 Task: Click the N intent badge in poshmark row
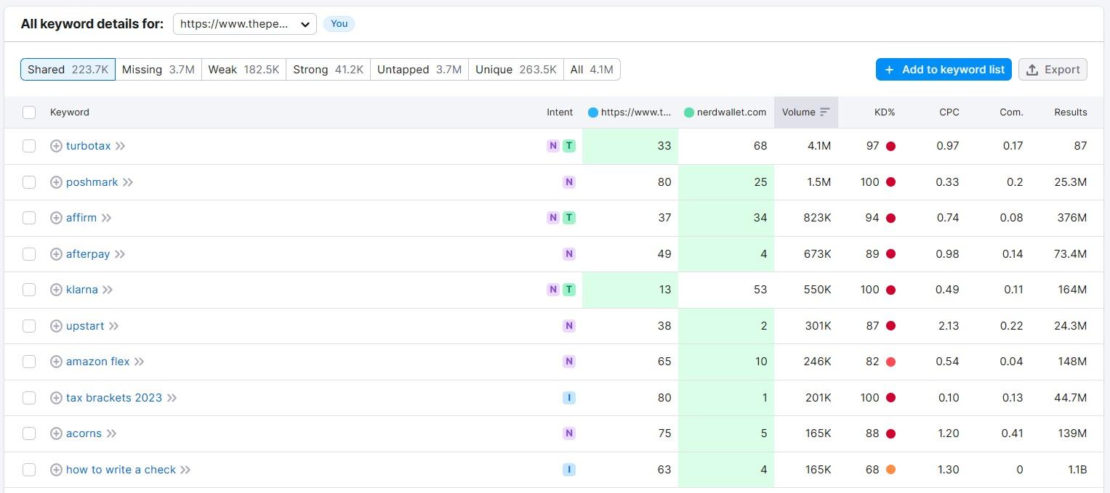tap(569, 182)
